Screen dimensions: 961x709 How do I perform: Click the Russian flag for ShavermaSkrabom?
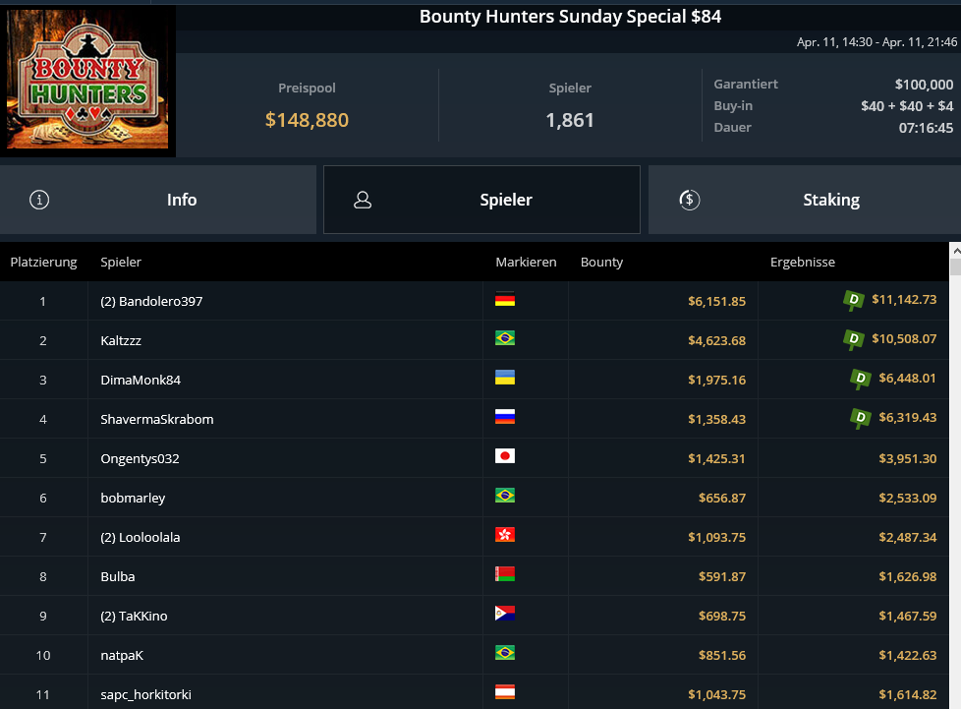click(505, 416)
